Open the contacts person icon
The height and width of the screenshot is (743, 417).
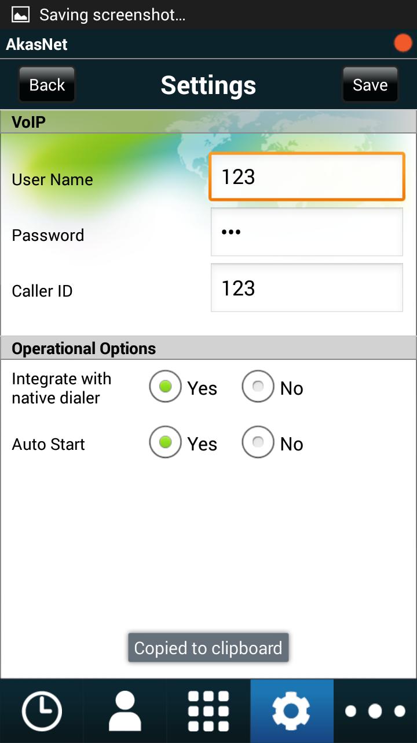tap(125, 711)
